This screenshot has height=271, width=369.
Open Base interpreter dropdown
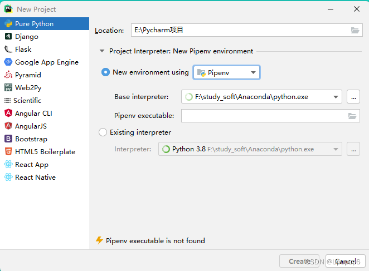click(261, 97)
